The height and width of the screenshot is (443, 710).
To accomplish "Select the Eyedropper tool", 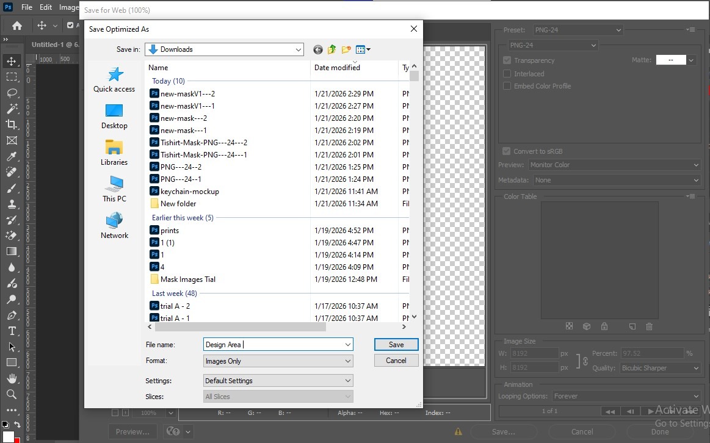I will pyautogui.click(x=12, y=156).
